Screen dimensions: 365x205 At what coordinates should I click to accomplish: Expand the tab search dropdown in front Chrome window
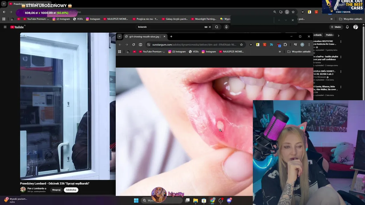click(119, 36)
